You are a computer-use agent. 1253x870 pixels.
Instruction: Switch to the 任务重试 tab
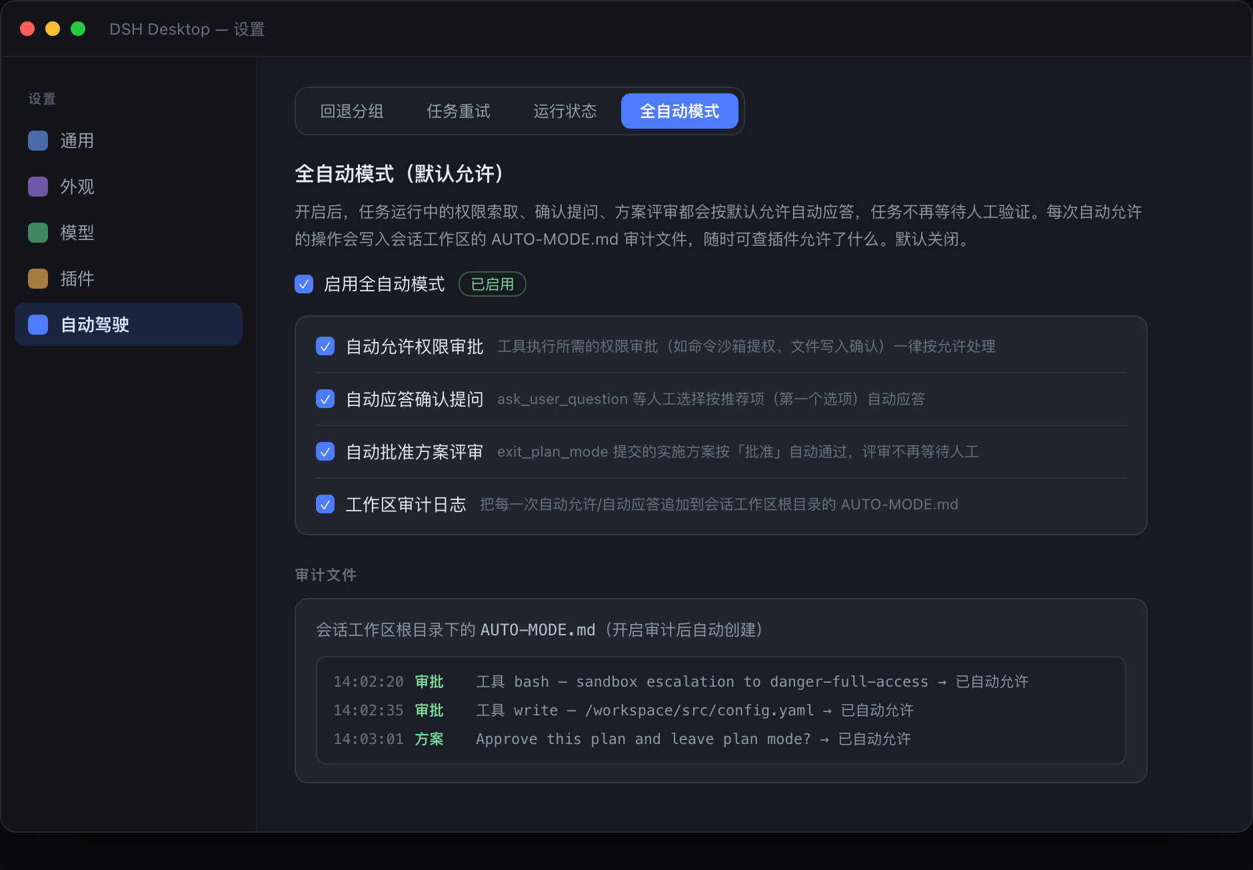click(459, 111)
